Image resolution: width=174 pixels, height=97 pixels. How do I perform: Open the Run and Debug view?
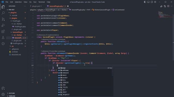tap(3, 25)
